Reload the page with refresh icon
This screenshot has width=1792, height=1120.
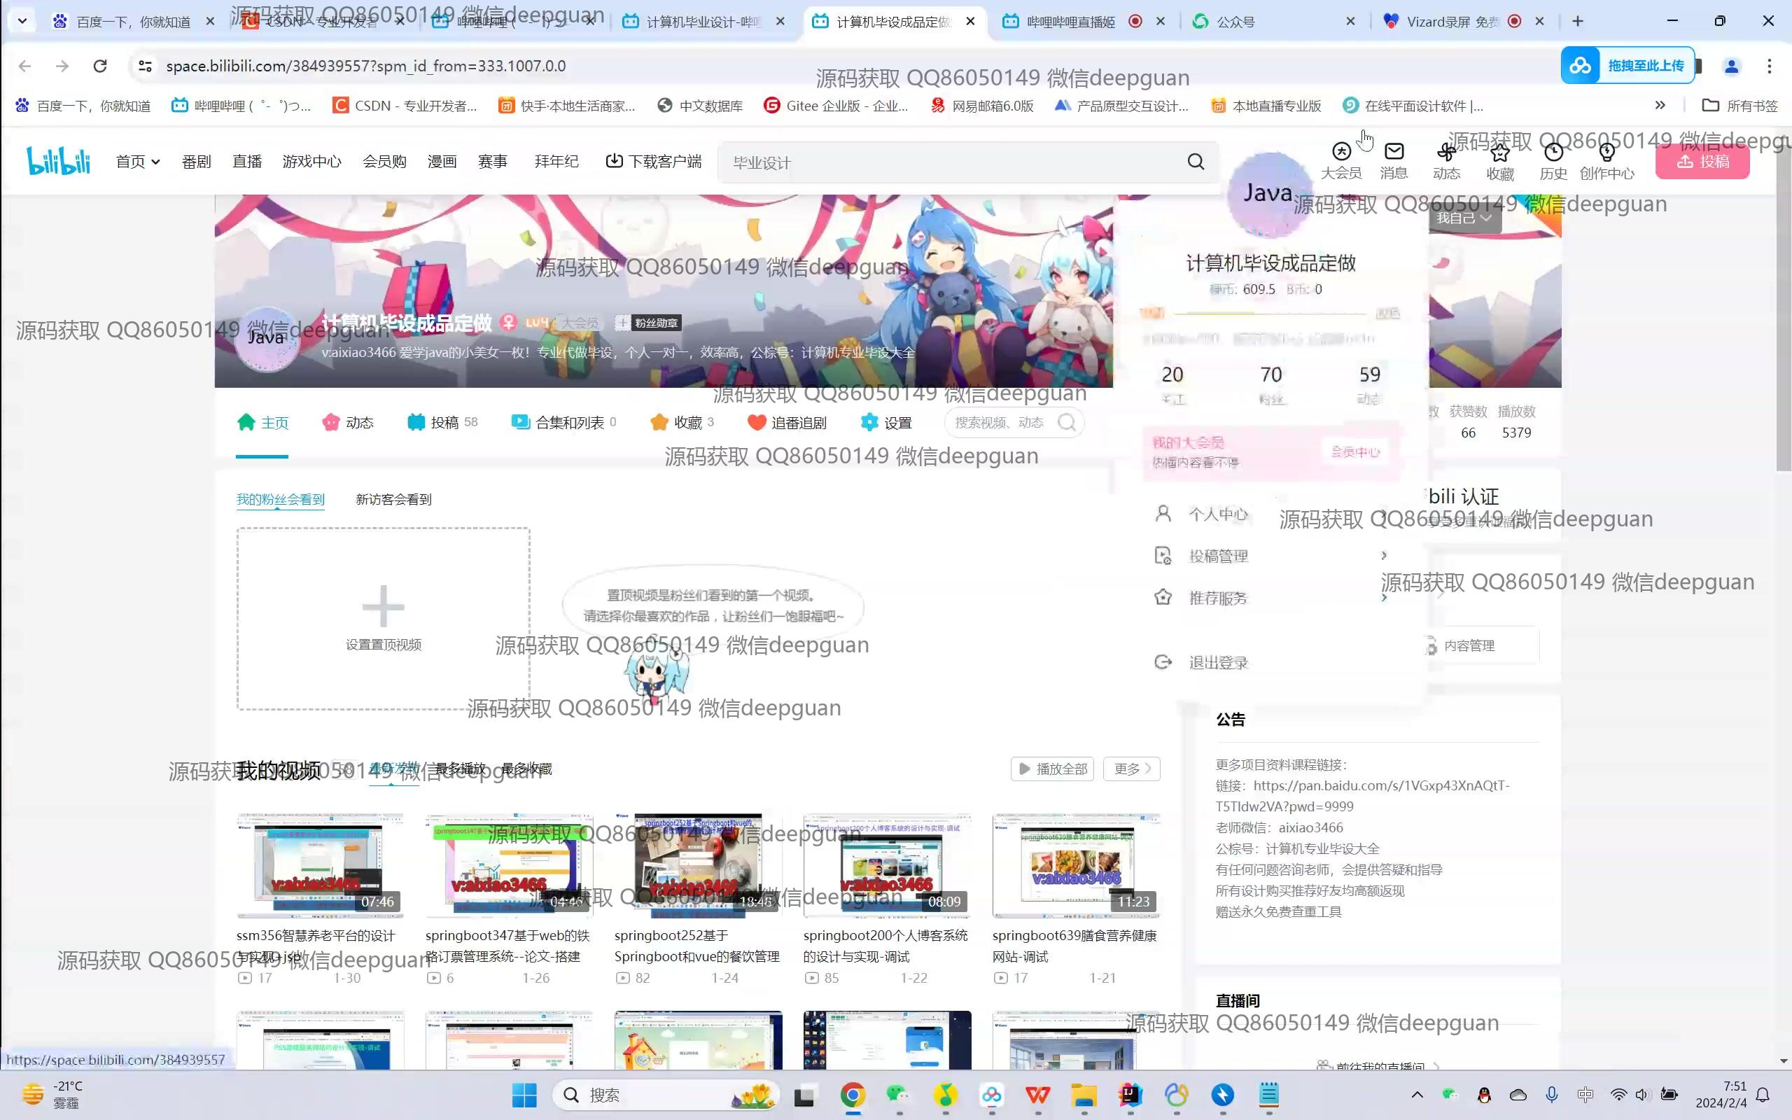(x=100, y=66)
